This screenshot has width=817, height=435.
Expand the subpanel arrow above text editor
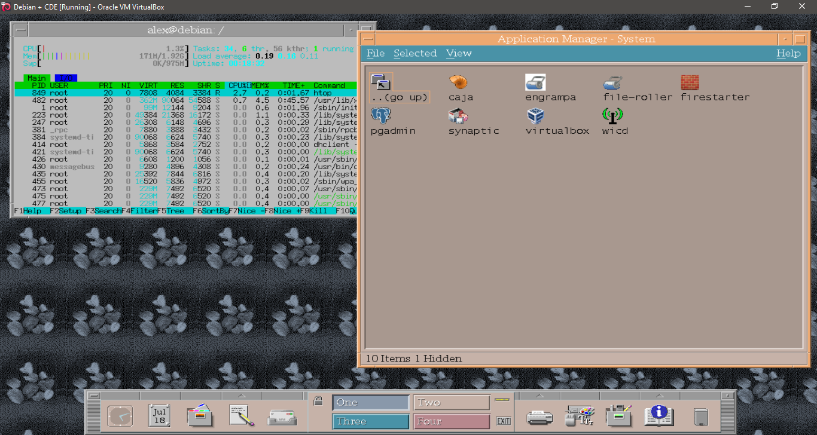(242, 396)
